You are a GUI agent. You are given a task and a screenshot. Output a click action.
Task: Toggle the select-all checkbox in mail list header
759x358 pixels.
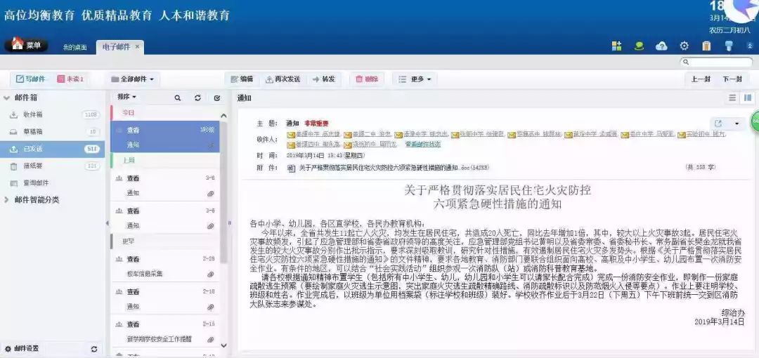217,98
